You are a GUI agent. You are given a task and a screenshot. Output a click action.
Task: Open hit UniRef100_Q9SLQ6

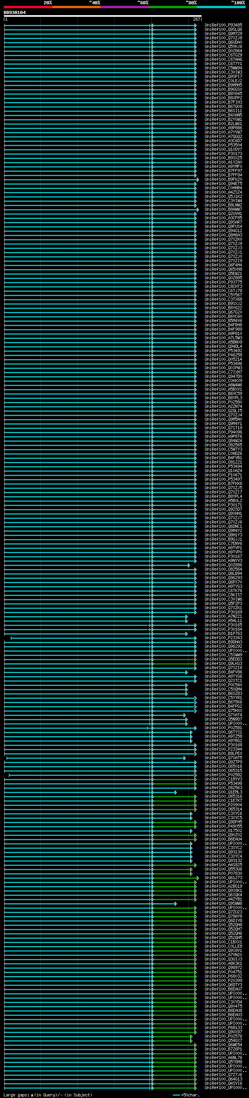tap(223, 30)
